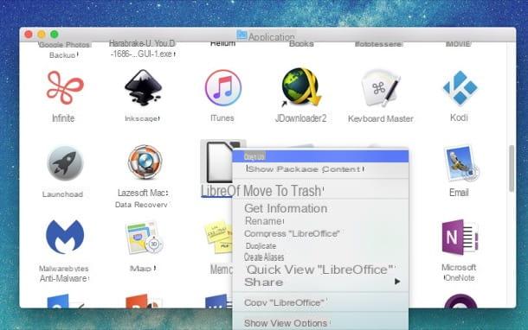
Task: Select Move To Trash in context menu
Action: pyautogui.click(x=320, y=191)
